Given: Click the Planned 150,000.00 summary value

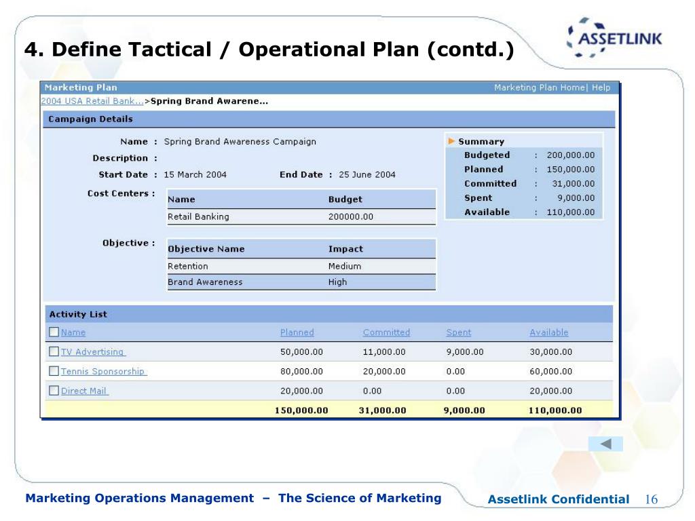Looking at the screenshot, I should 570,169.
